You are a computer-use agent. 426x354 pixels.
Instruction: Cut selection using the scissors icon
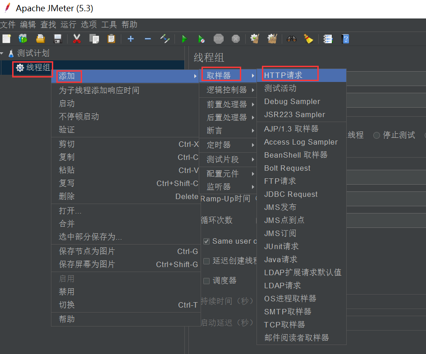click(77, 39)
